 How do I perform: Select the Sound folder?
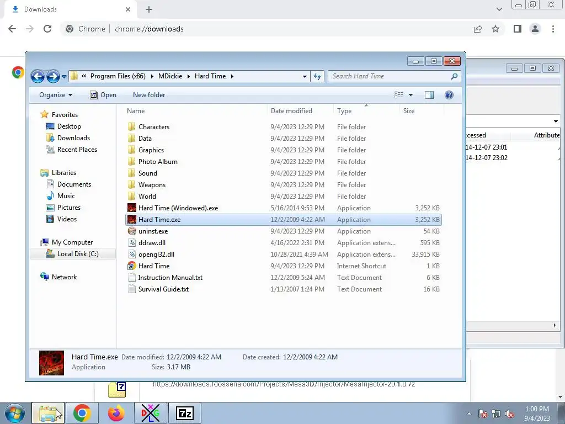pos(283,173)
